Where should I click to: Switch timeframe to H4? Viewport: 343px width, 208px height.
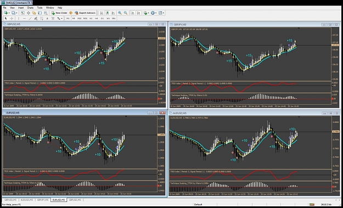[x=97, y=18]
